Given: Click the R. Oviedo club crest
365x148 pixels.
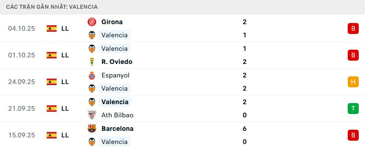Looking at the screenshot, I should pyautogui.click(x=92, y=62).
